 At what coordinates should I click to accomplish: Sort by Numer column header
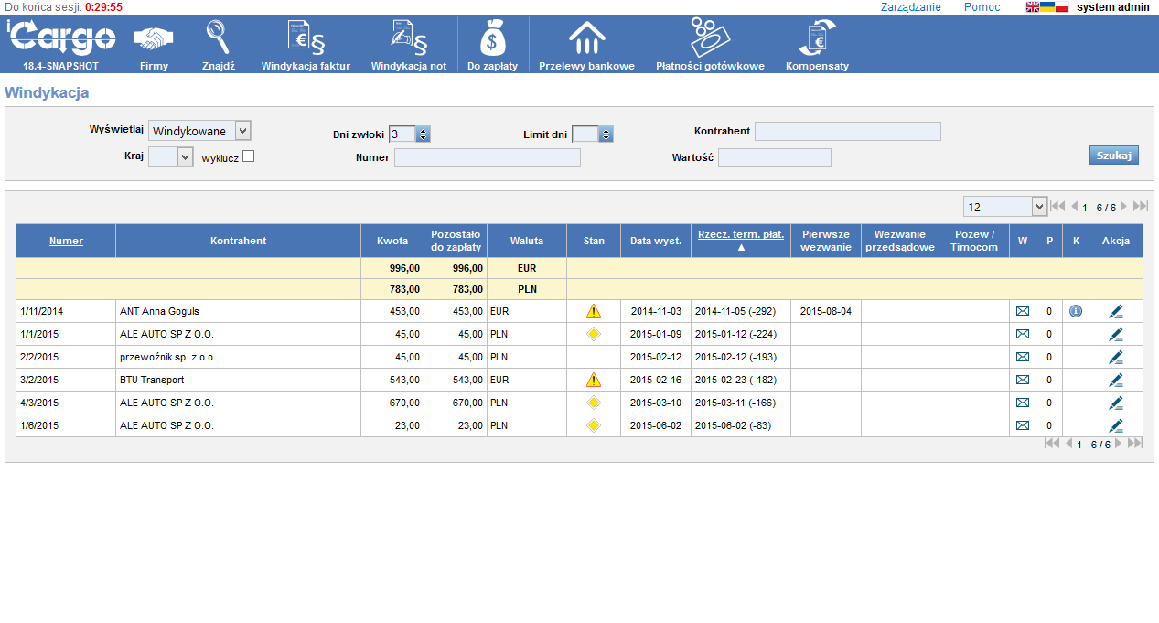pyautogui.click(x=66, y=241)
